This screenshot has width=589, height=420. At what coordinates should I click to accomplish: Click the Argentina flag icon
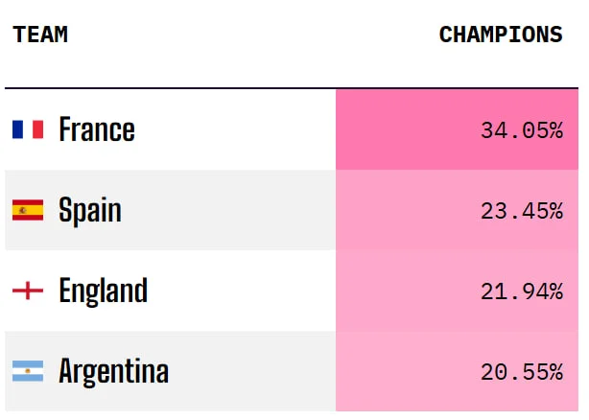[x=28, y=371]
